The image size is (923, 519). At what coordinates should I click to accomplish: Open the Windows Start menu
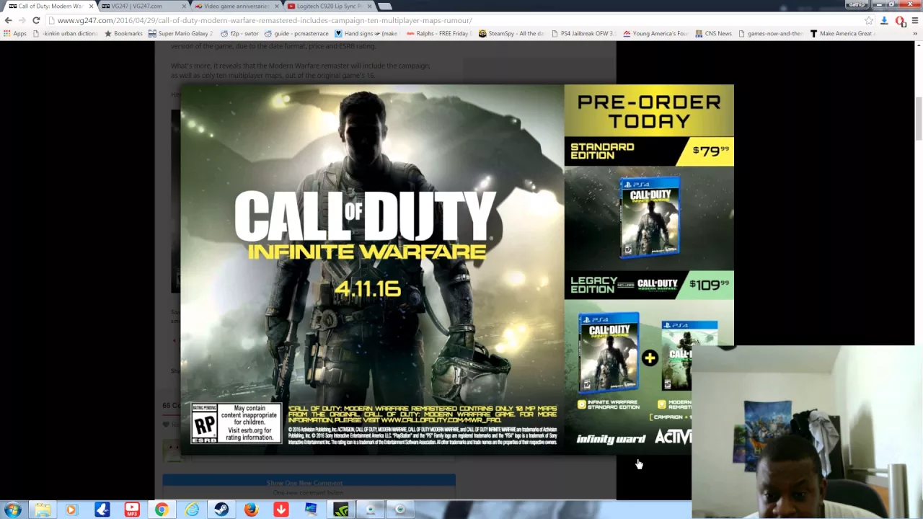tap(12, 510)
